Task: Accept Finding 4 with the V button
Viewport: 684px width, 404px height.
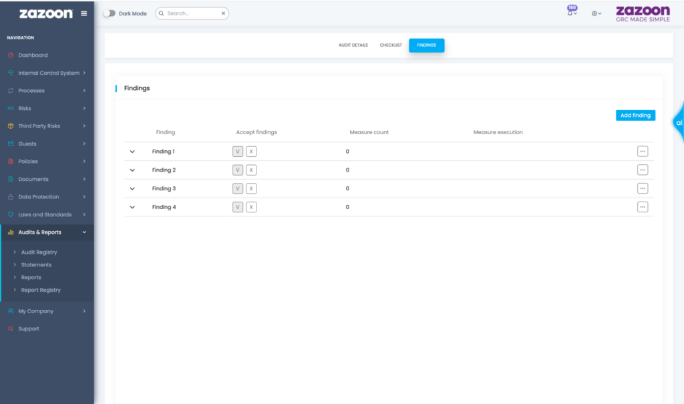Action: click(238, 207)
